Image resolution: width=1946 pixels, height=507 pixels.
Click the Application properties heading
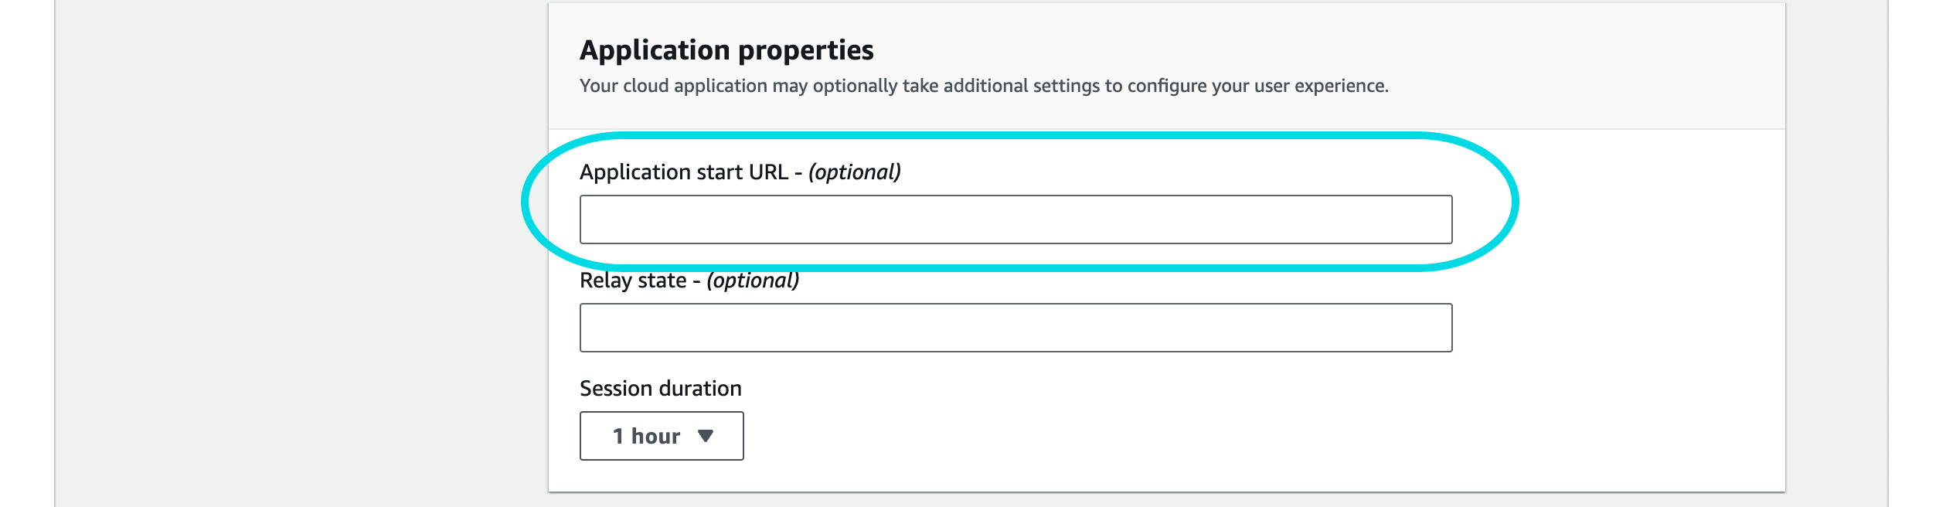click(x=726, y=50)
